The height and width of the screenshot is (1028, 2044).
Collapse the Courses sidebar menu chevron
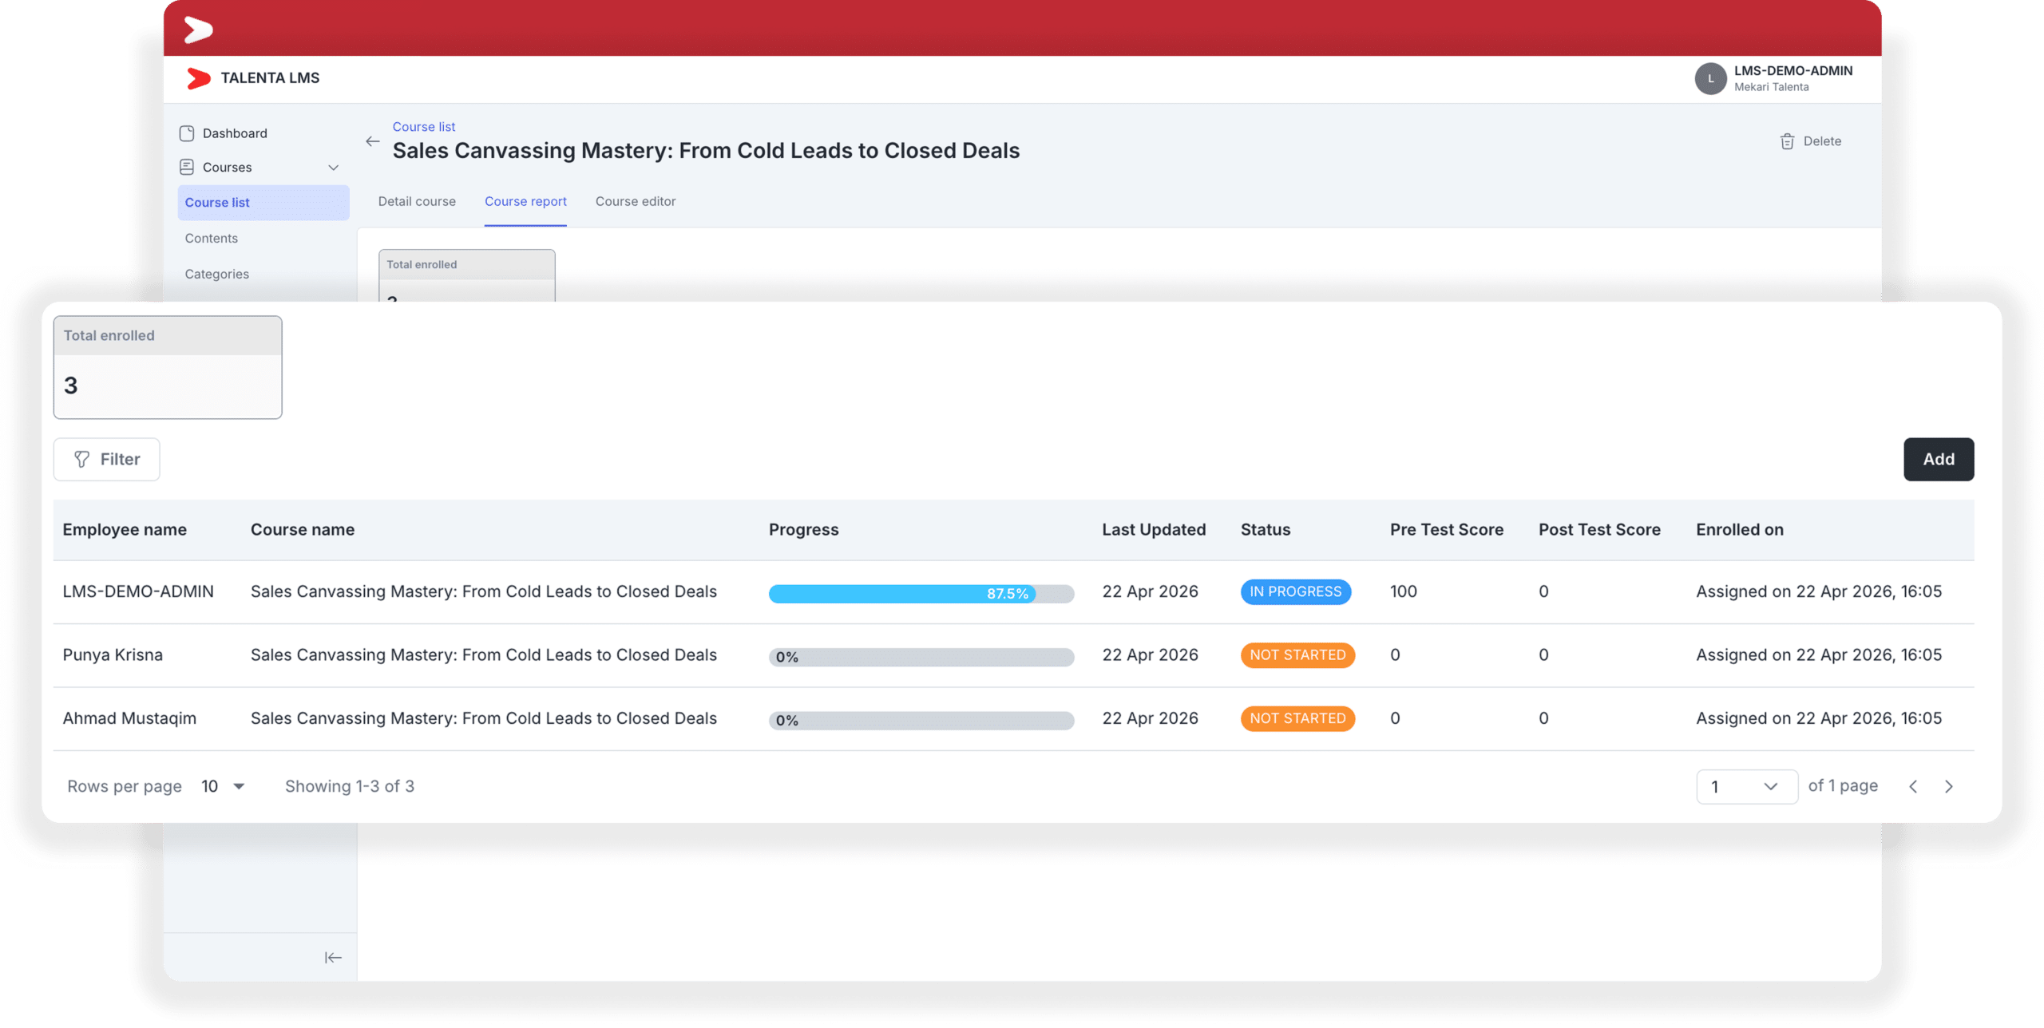tap(334, 168)
